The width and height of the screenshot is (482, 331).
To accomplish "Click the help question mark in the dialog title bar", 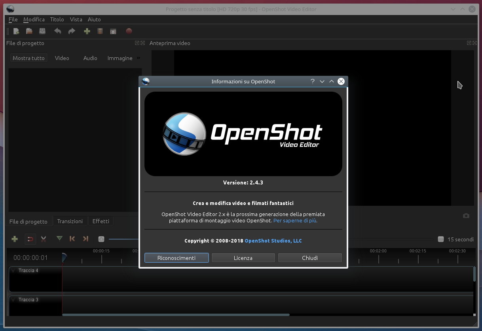I will click(x=312, y=81).
